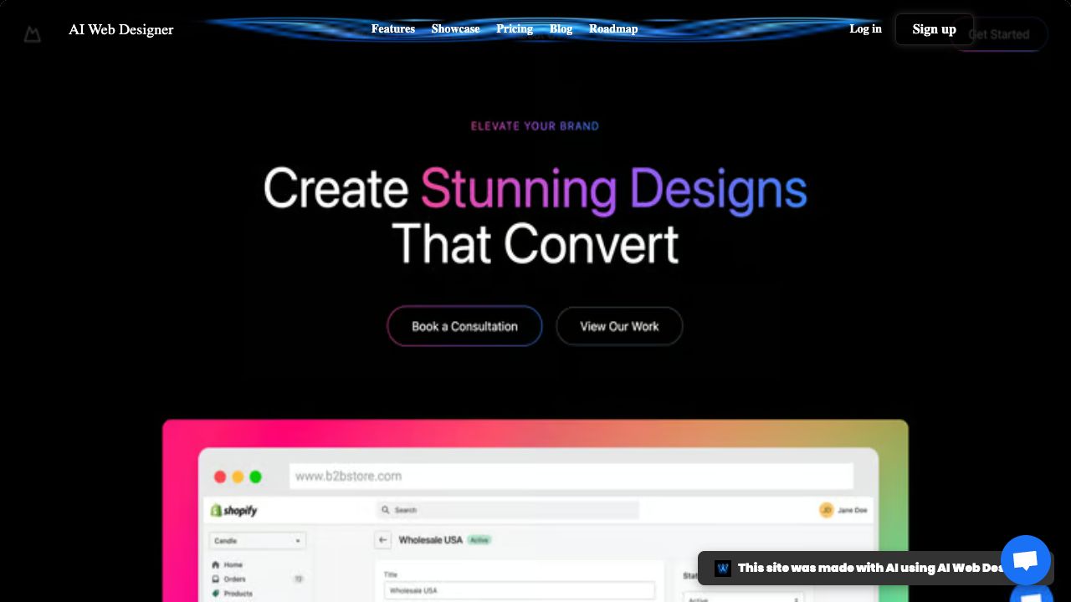This screenshot has width=1071, height=602.
Task: Click the back arrow beside Wholesale USA
Action: [383, 540]
